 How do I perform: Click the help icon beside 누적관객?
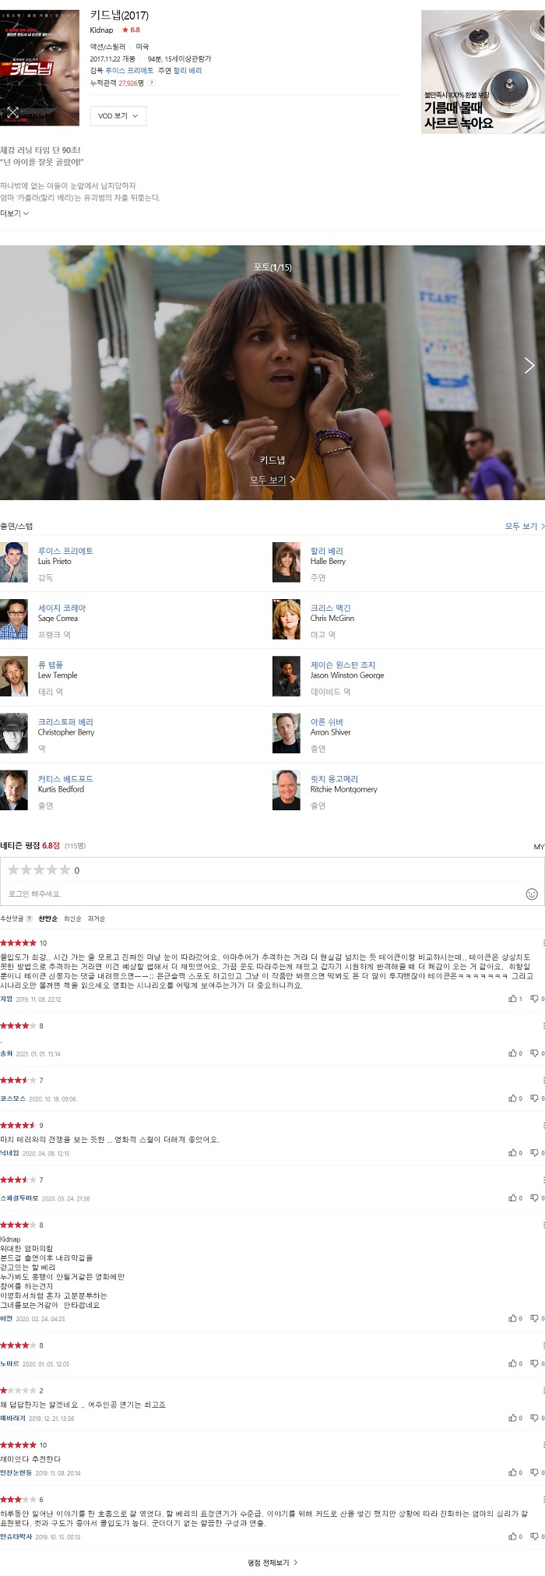point(151,83)
